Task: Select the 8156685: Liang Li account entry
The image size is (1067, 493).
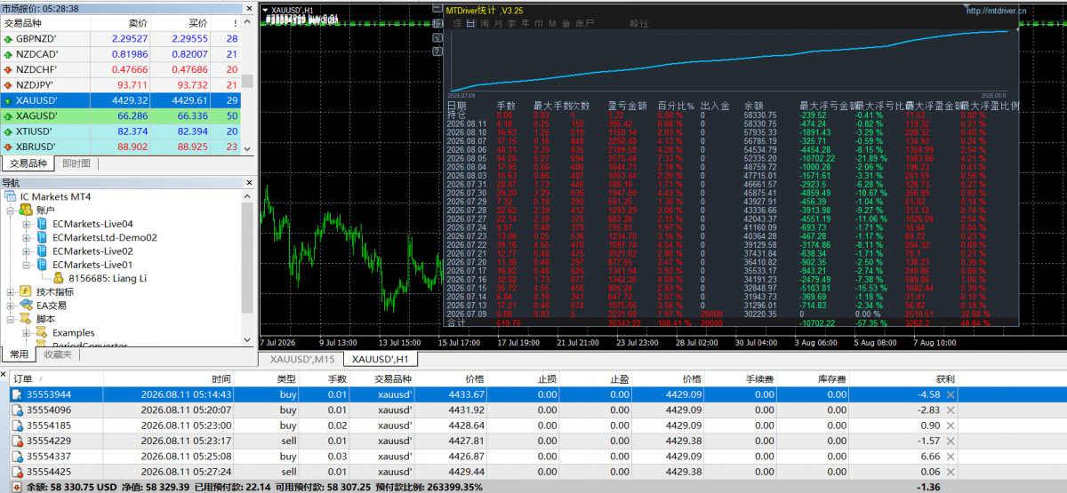Action: click(x=108, y=278)
